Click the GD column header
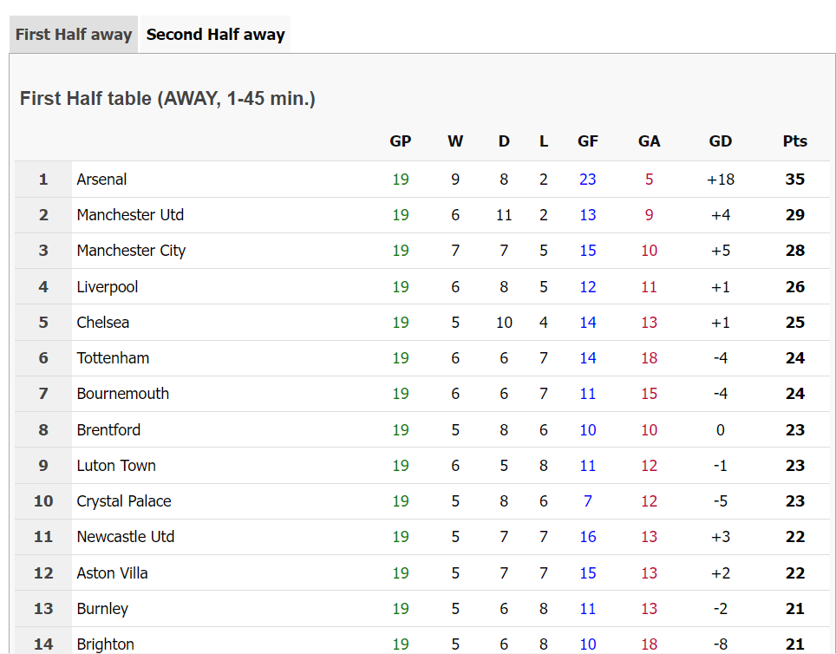This screenshot has width=836, height=654. coord(720,141)
